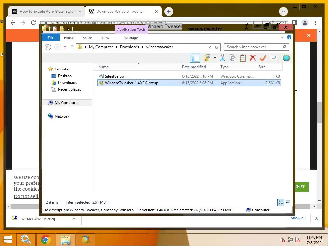Click the quick access Properties icon
The image size is (328, 246).
coord(55,29)
